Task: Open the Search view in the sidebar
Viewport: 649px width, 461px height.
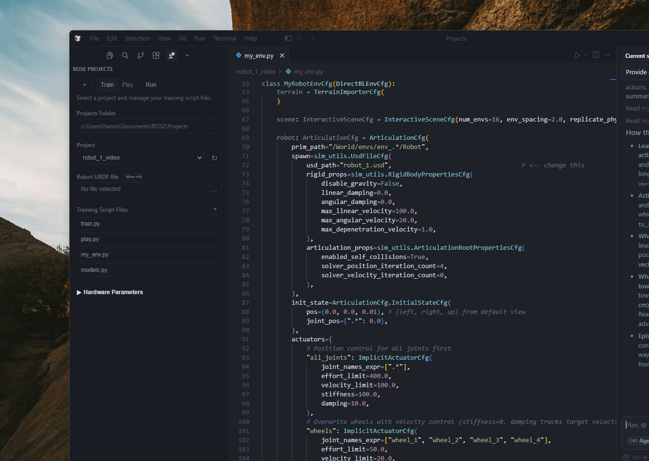Action: [125, 55]
